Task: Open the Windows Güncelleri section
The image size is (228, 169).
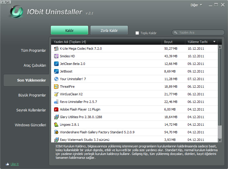Action: pyautogui.click(x=31, y=125)
